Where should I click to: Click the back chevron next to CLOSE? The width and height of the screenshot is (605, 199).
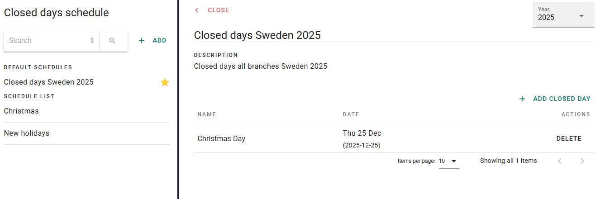click(x=197, y=10)
